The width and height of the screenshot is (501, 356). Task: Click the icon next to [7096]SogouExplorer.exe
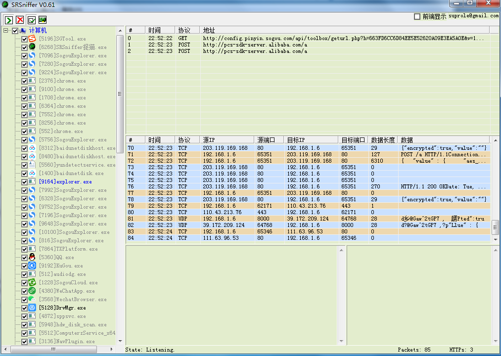click(x=32, y=55)
